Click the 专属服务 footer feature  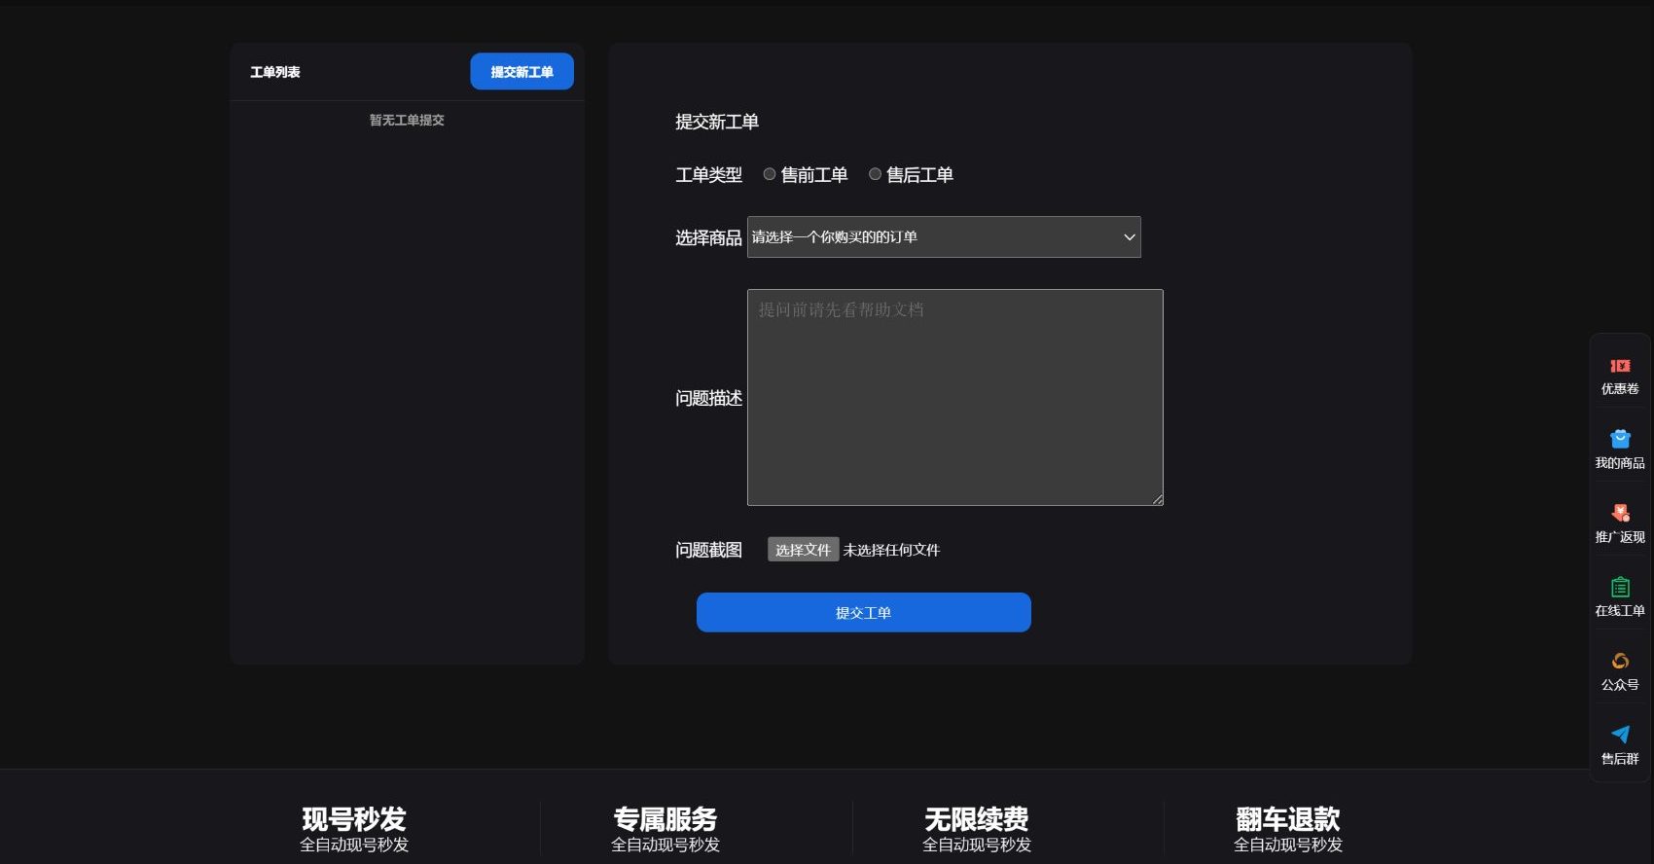coord(665,828)
